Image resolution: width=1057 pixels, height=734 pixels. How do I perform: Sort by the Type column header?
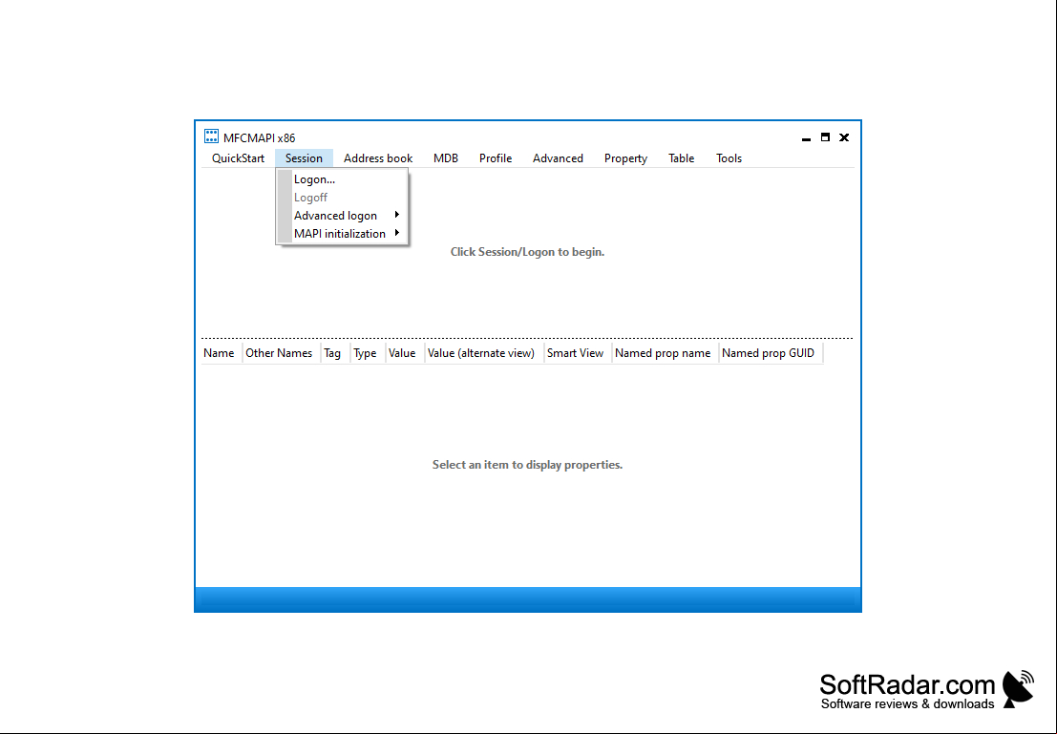pos(368,353)
